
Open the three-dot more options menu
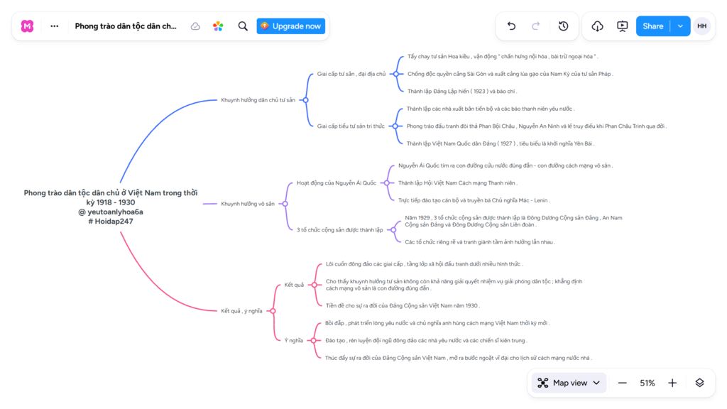pyautogui.click(x=54, y=26)
